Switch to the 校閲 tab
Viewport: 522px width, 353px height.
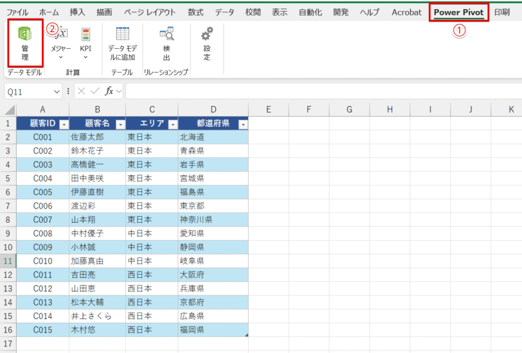coord(253,12)
